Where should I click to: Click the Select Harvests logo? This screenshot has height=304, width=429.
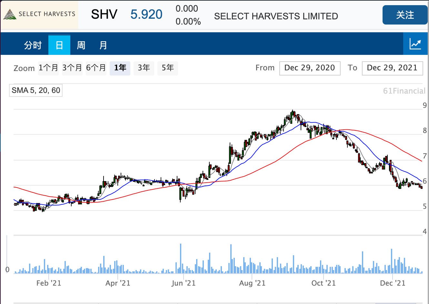point(39,15)
